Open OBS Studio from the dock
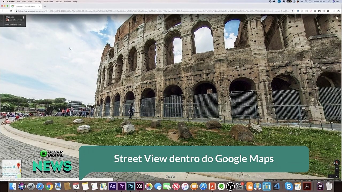Image resolution: width=342 pixels, height=192 pixels. pos(230,186)
